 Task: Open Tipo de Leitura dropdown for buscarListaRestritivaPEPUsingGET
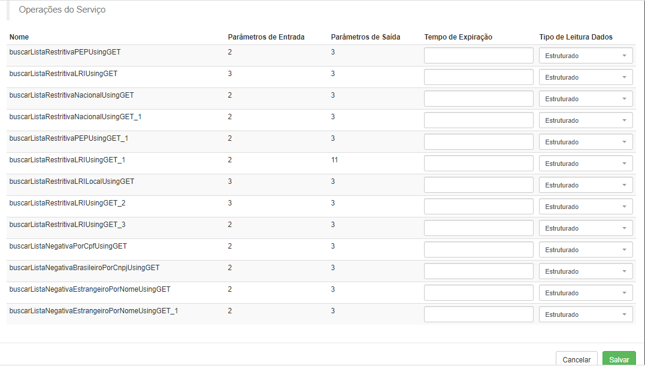click(x=586, y=56)
